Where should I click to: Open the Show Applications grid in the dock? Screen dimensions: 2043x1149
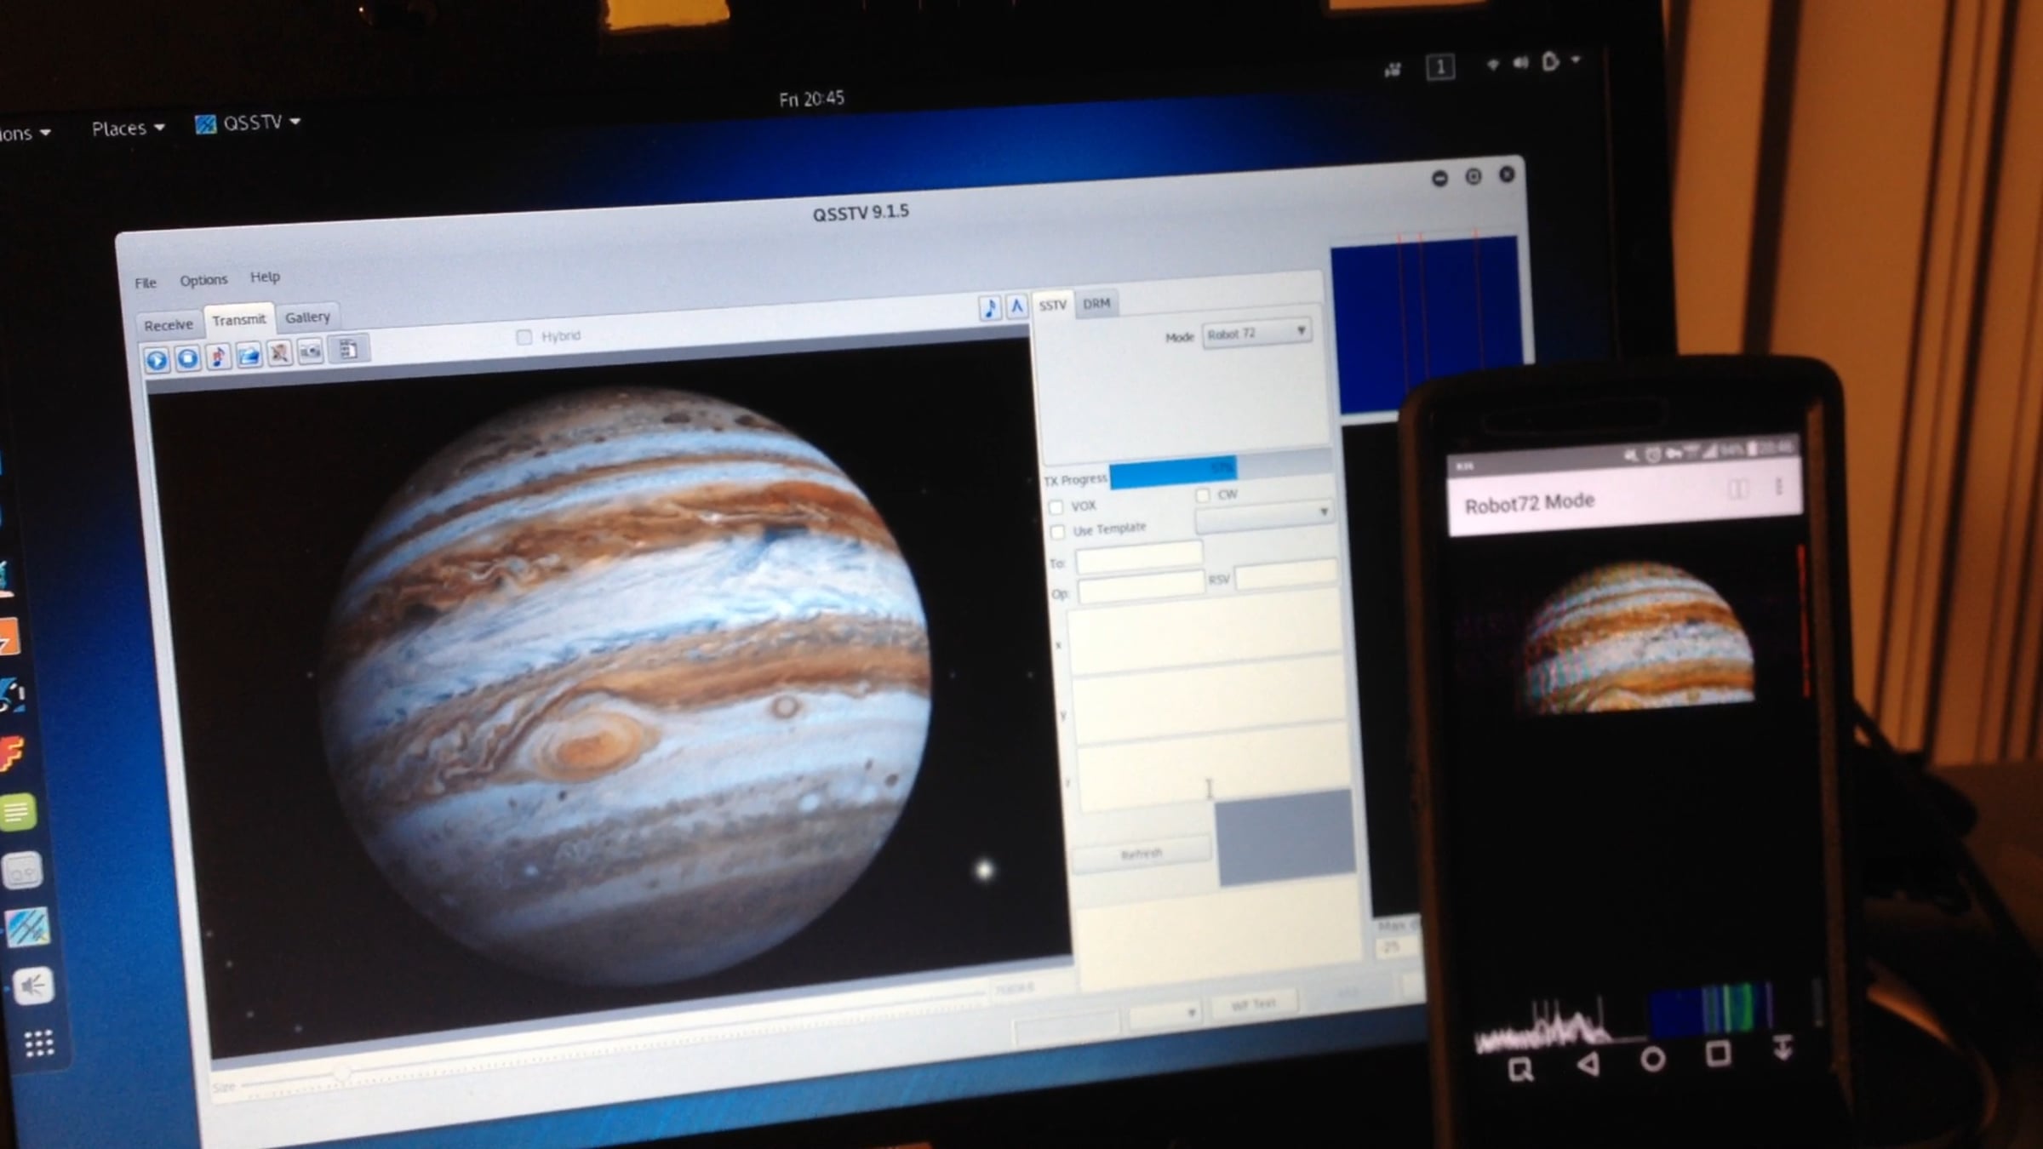[39, 1043]
